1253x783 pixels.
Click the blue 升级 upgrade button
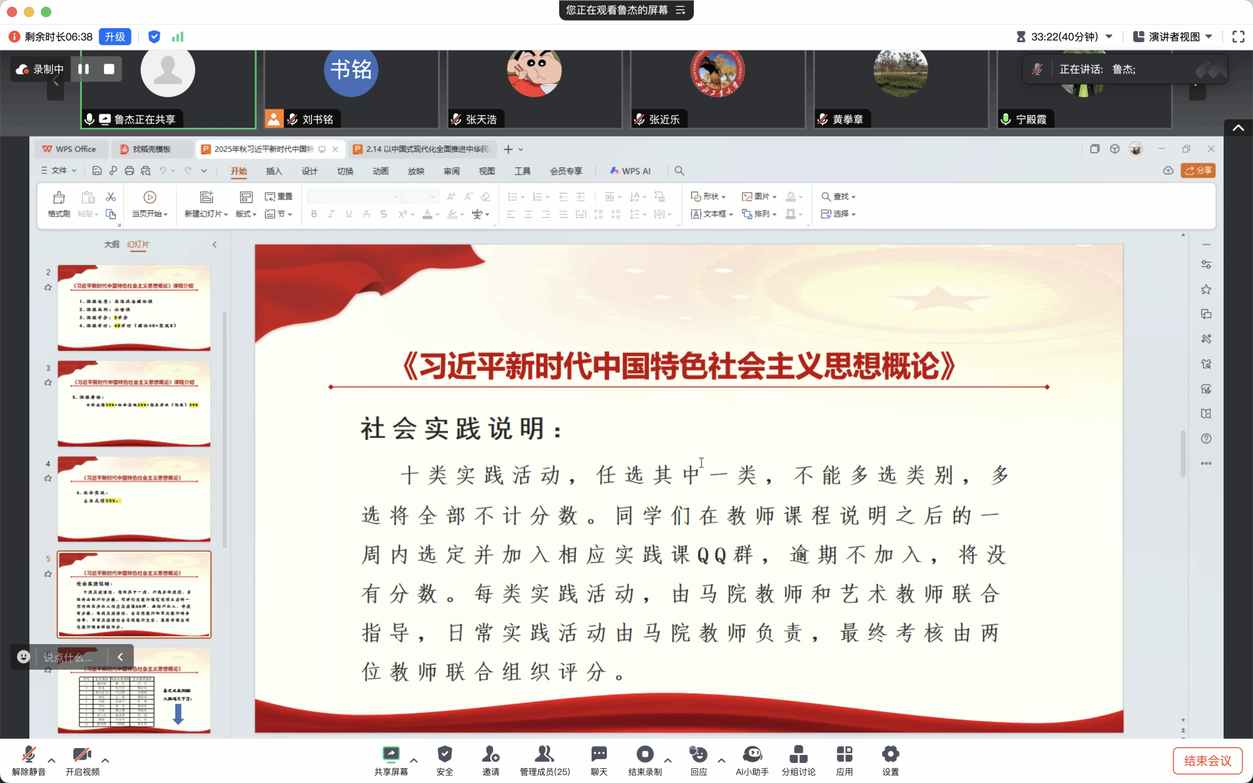[x=114, y=37]
